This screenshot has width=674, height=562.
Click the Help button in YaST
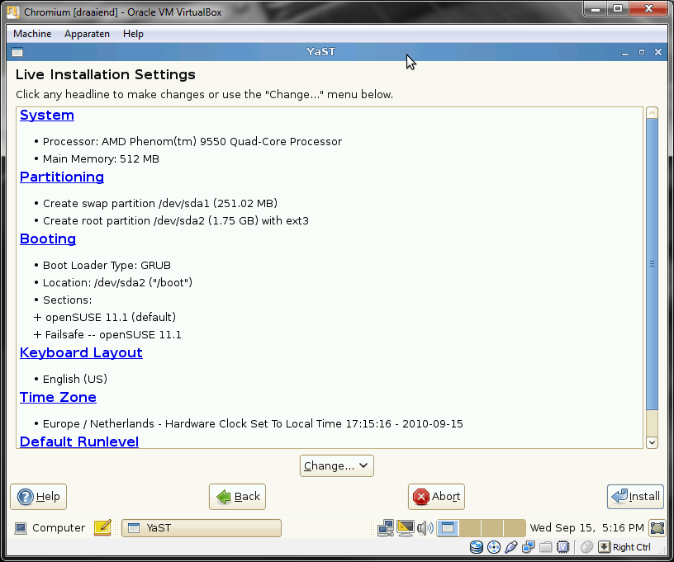tap(38, 497)
